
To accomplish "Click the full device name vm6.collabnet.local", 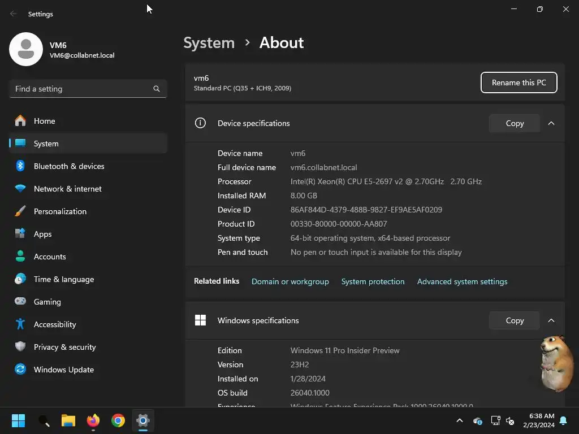I will pyautogui.click(x=323, y=167).
